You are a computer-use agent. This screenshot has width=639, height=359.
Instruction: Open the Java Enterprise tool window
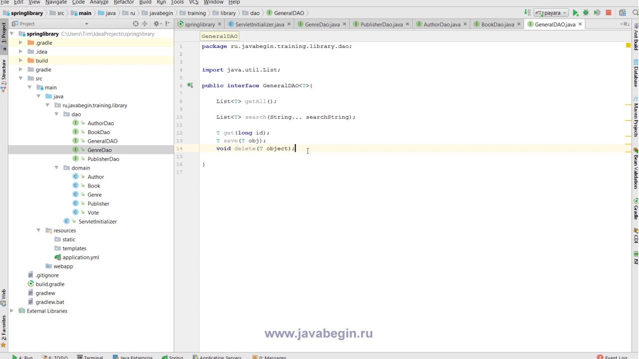click(x=133, y=357)
